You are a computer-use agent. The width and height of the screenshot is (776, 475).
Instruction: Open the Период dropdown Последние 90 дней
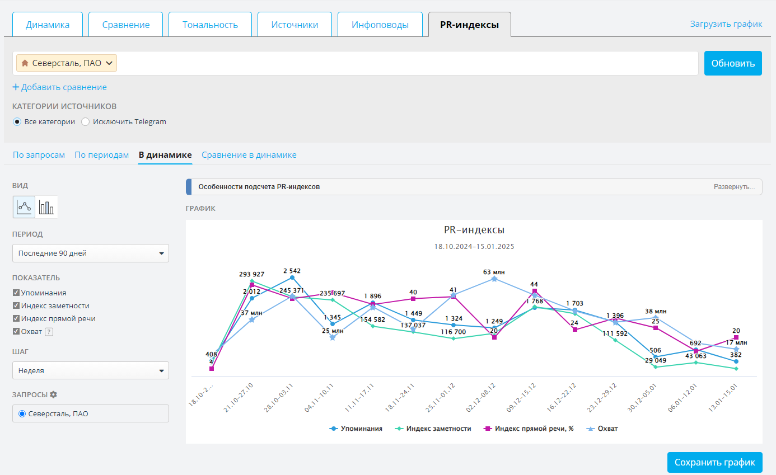point(91,253)
